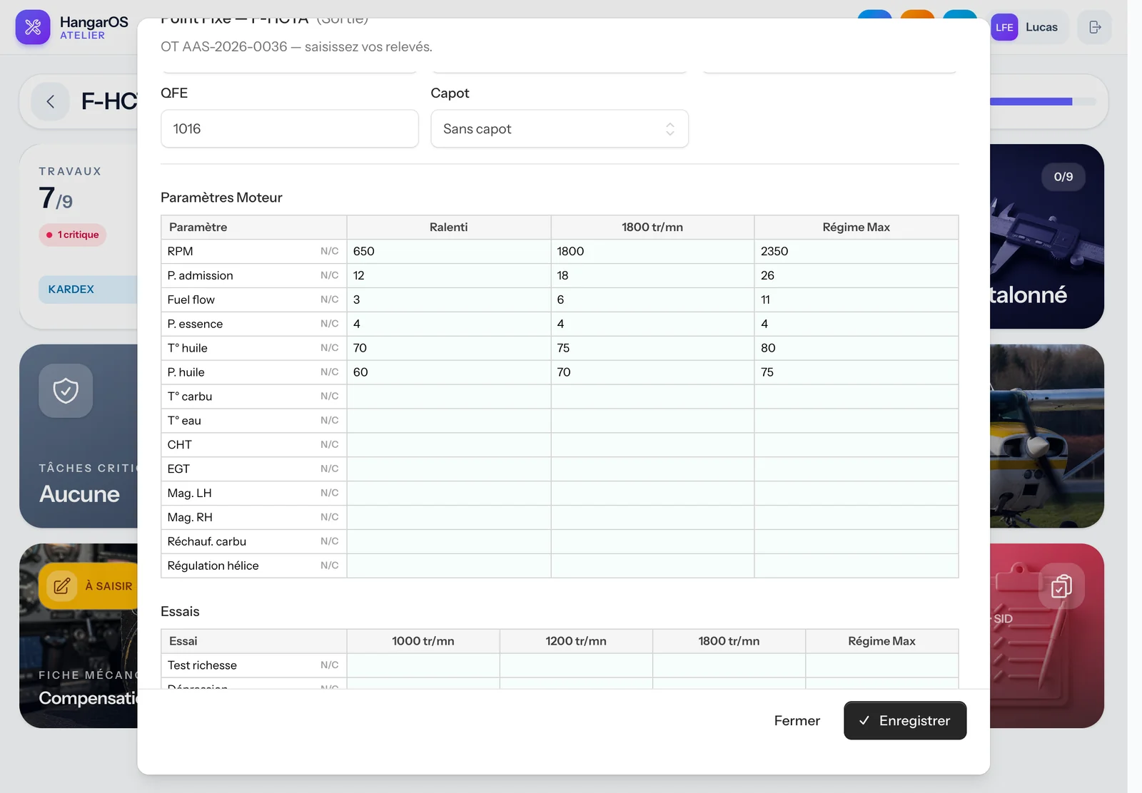This screenshot has width=1142, height=793.
Task: Toggle N/C for the Test richesse row
Action: [329, 665]
